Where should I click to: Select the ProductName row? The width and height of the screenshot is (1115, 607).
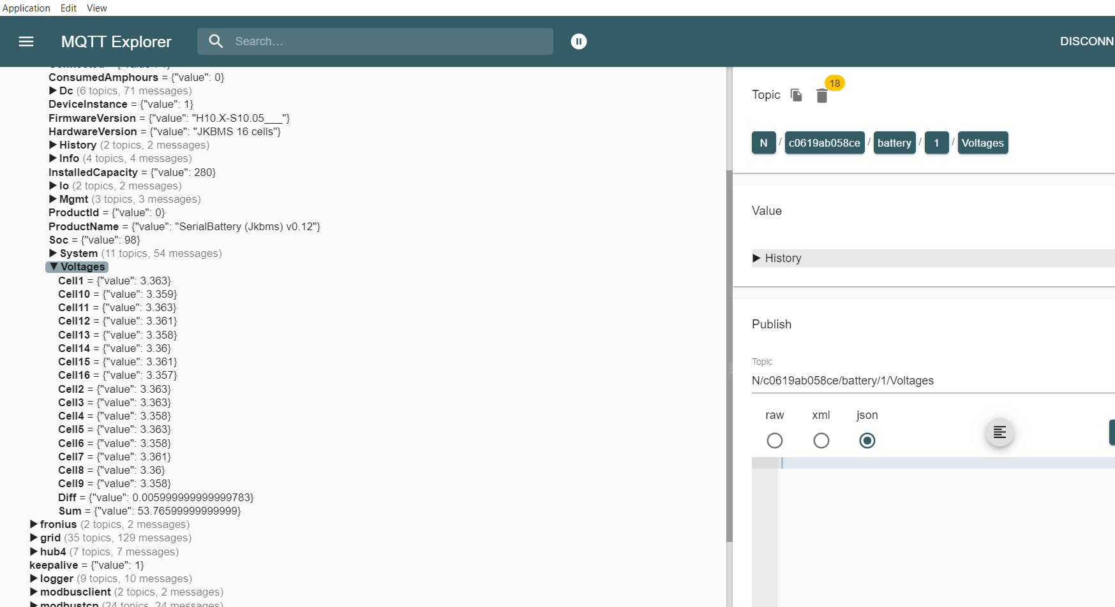point(184,226)
